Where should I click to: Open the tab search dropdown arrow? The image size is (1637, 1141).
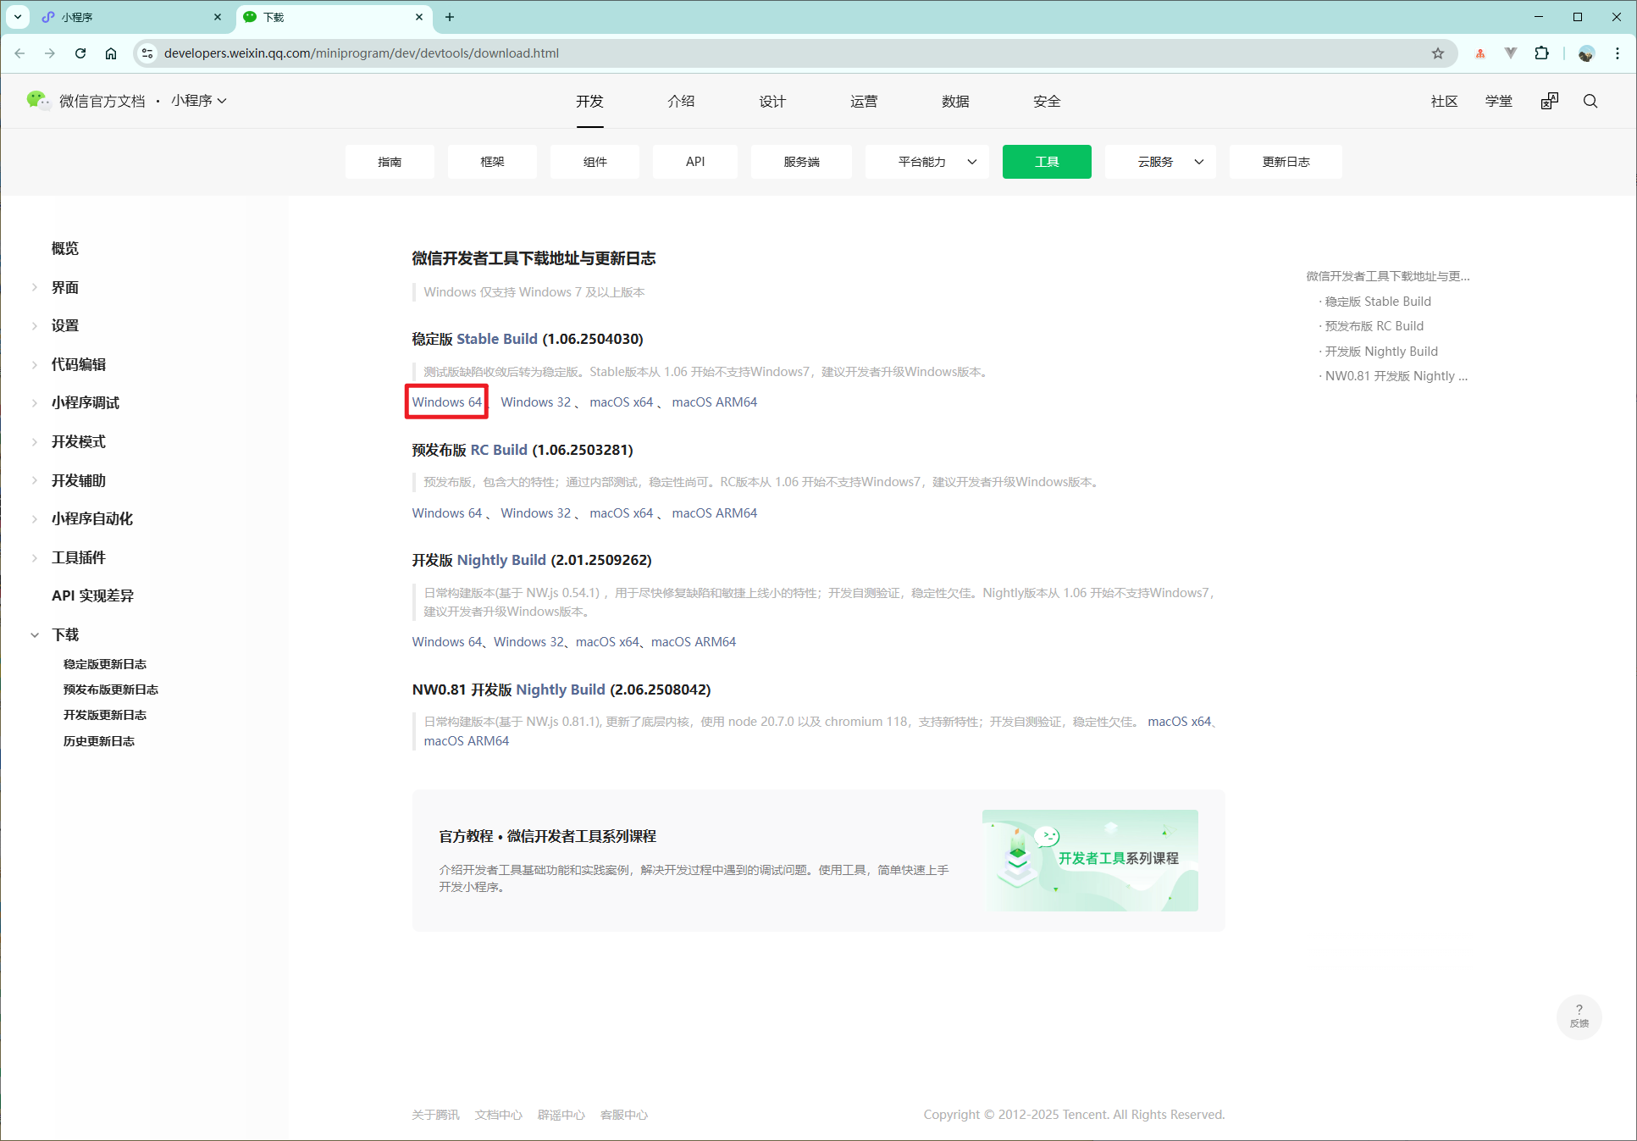17,17
